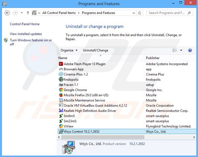Screen dimensions: 198x157
Task: Select the ViView program icon
Action: [x=61, y=126]
